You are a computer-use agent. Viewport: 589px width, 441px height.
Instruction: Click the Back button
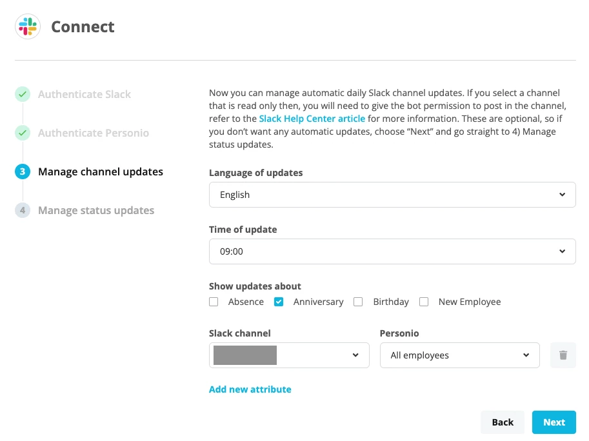click(503, 422)
